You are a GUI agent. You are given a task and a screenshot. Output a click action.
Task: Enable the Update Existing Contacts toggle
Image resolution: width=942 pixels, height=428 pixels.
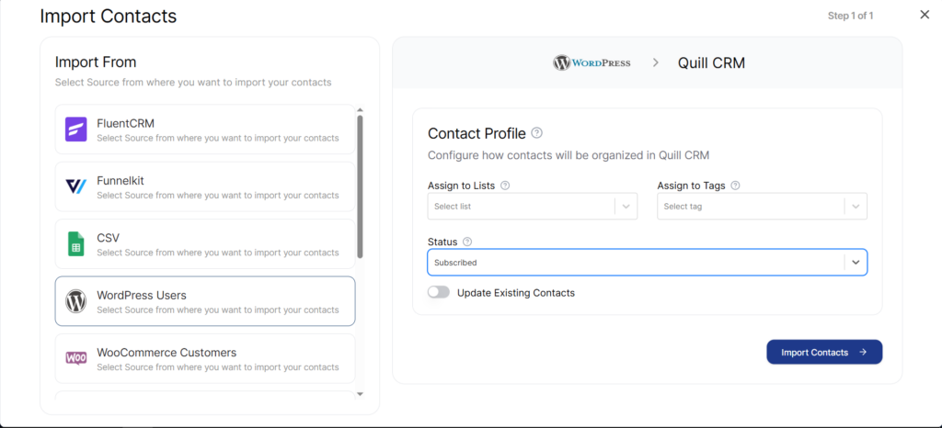pos(439,292)
